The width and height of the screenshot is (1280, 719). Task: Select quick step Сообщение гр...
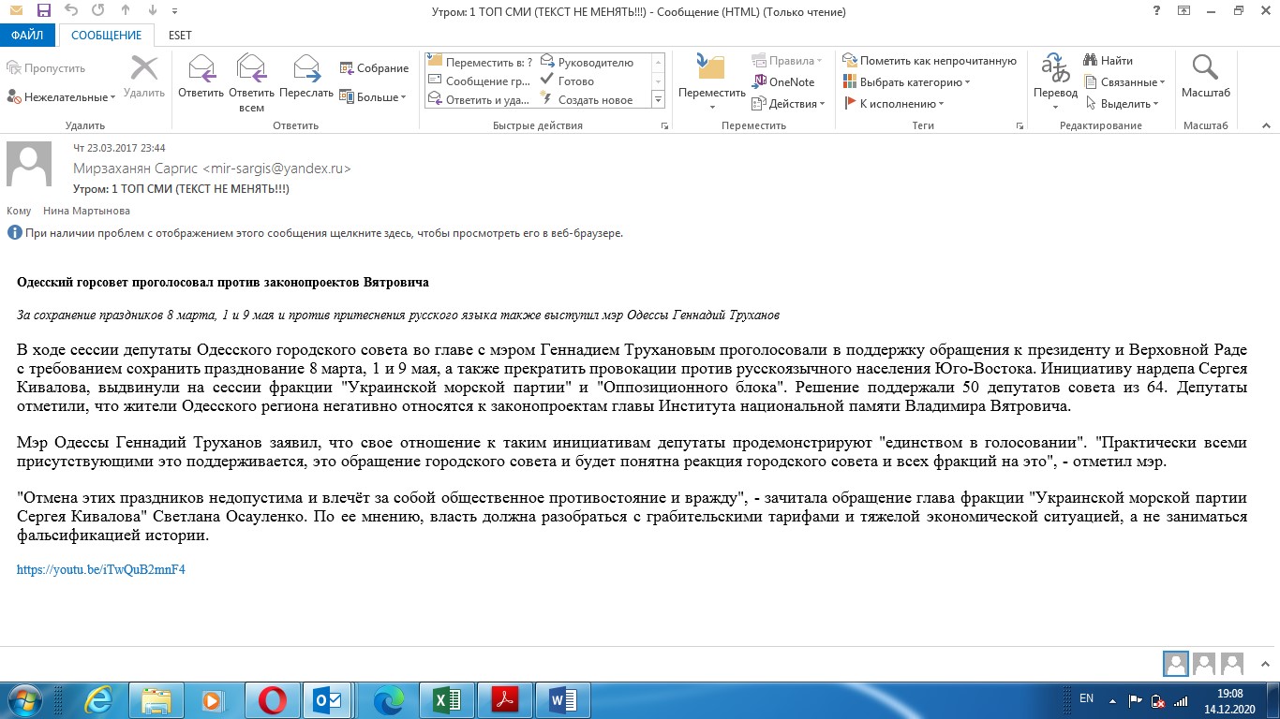481,81
